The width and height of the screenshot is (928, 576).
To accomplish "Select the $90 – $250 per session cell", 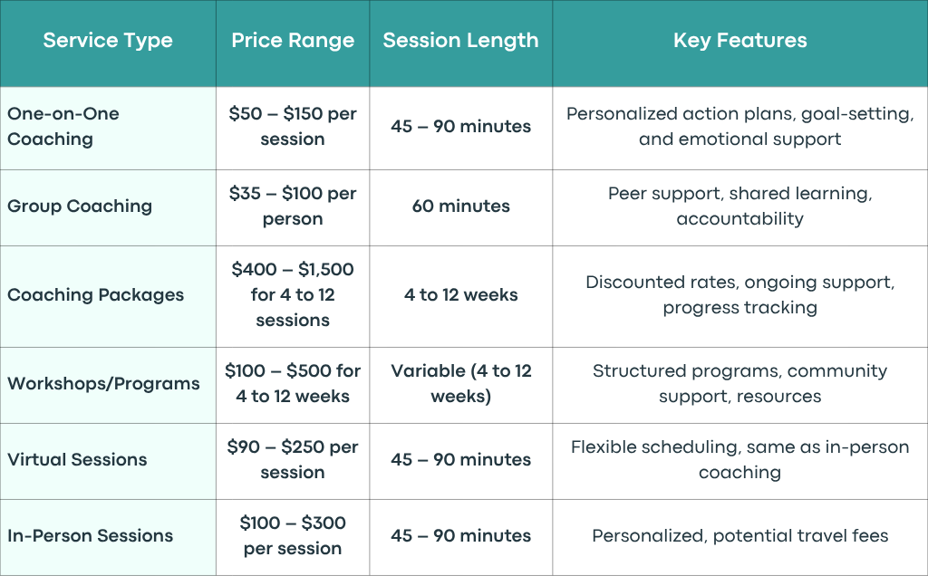I will coord(293,460).
